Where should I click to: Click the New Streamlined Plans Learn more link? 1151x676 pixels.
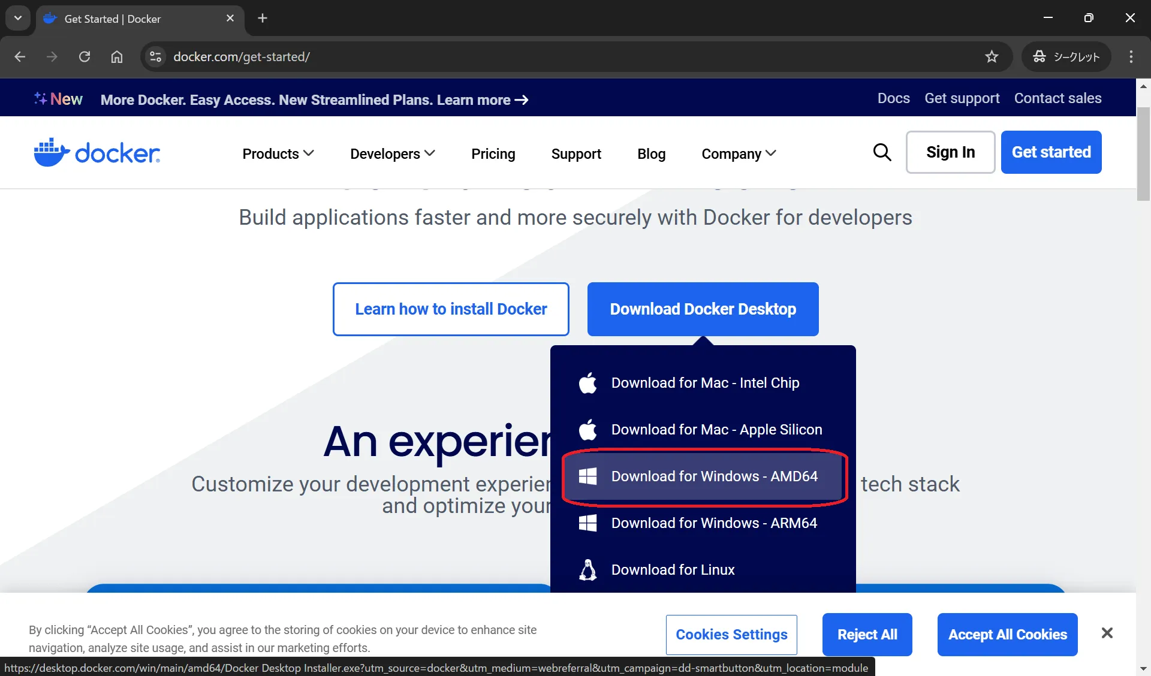314,100
